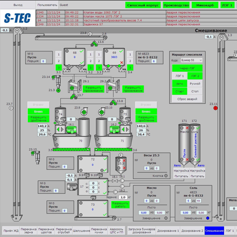Click the sluice gate 21.3 icon
The image size is (237, 237).
coord(58,91)
